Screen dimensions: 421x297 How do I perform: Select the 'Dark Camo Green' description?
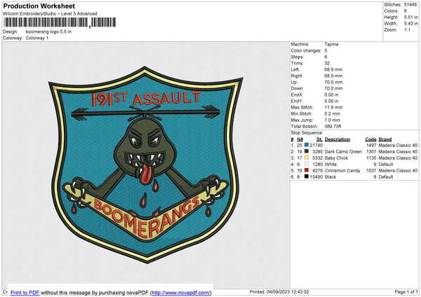click(343, 151)
